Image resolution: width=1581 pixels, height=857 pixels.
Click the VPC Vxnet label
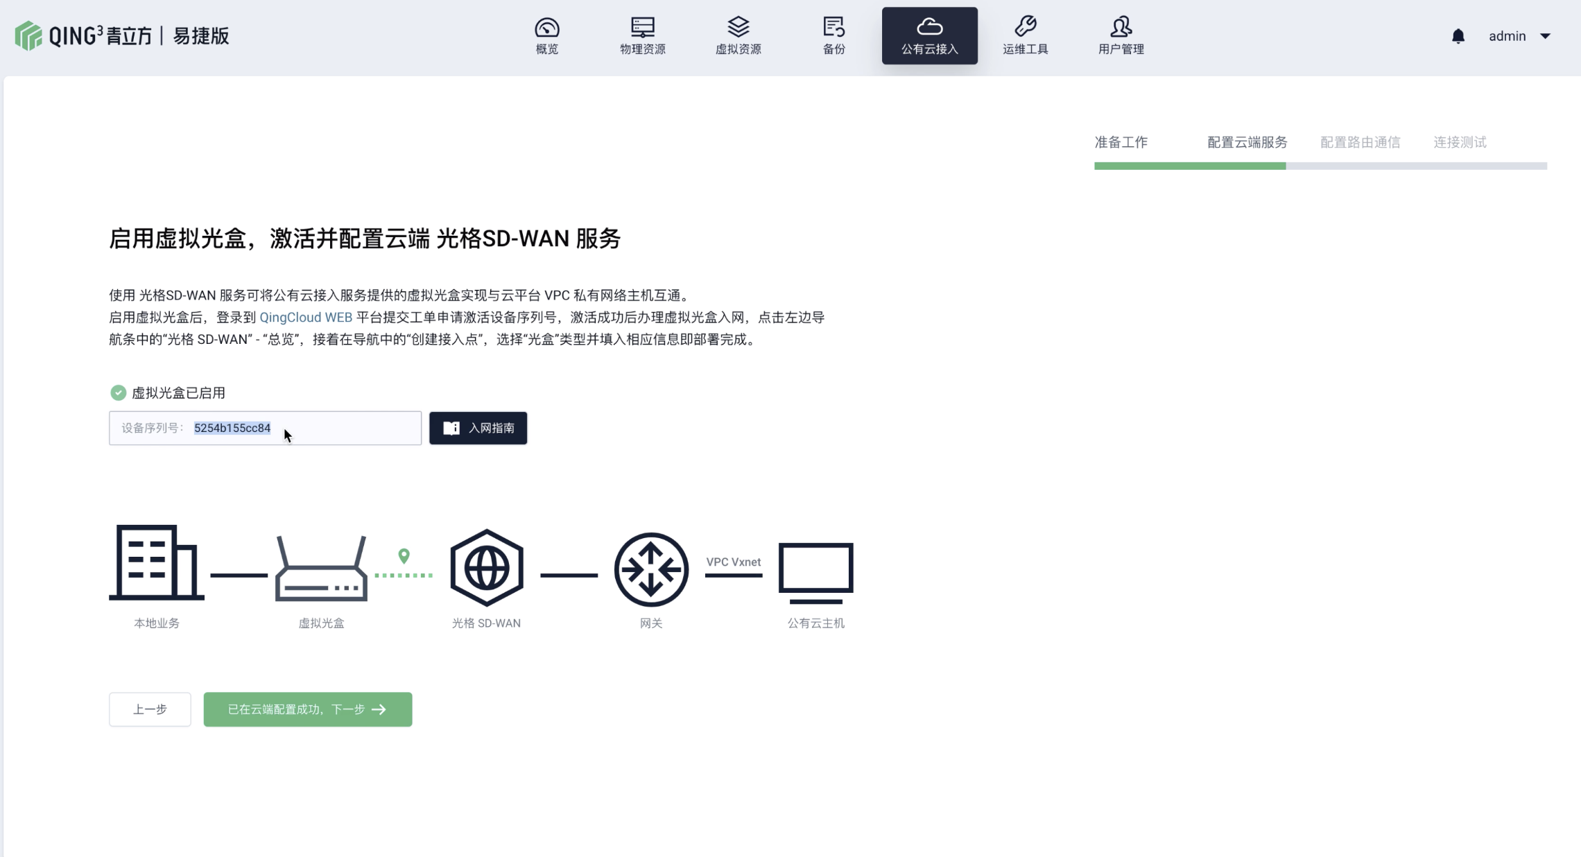tap(733, 562)
